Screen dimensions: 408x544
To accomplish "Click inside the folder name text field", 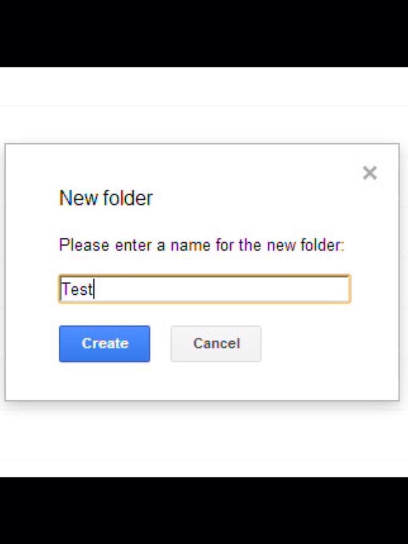I will (x=204, y=289).
